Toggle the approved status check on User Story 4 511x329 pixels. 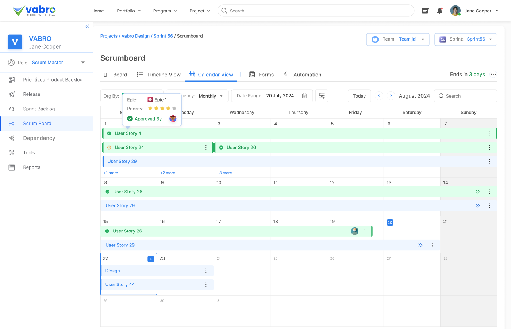point(108,133)
